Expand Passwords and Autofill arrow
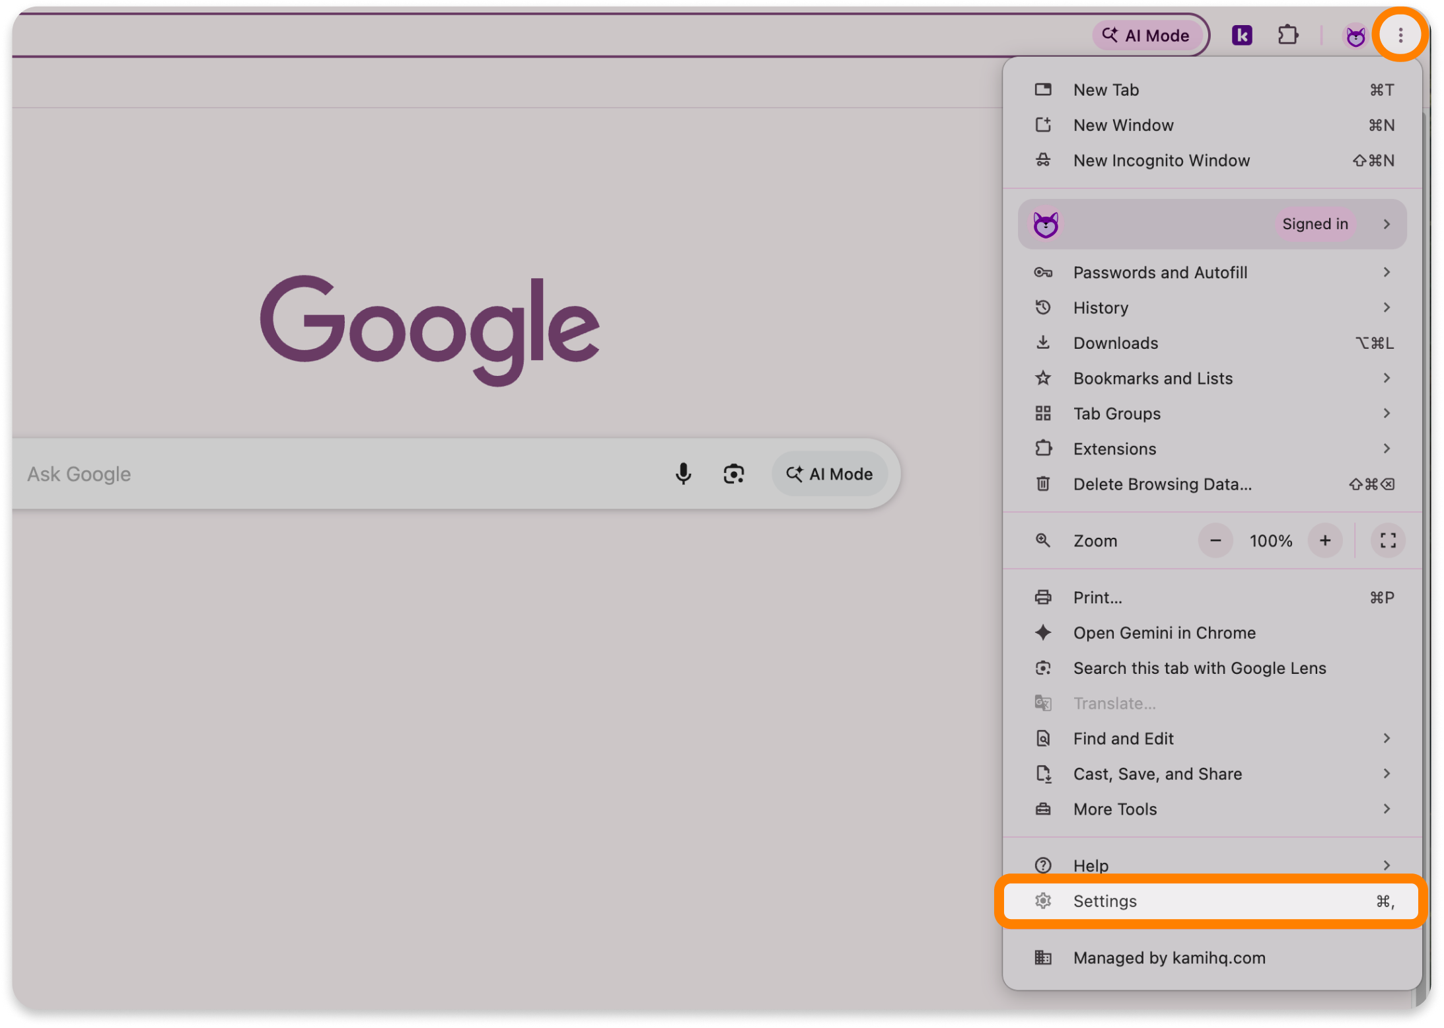The width and height of the screenshot is (1444, 1028). click(x=1387, y=272)
